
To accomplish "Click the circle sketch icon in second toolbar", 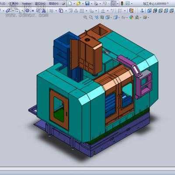I will [27, 10].
